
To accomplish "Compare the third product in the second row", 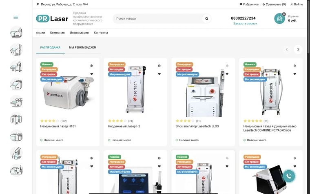I will 227,158.
